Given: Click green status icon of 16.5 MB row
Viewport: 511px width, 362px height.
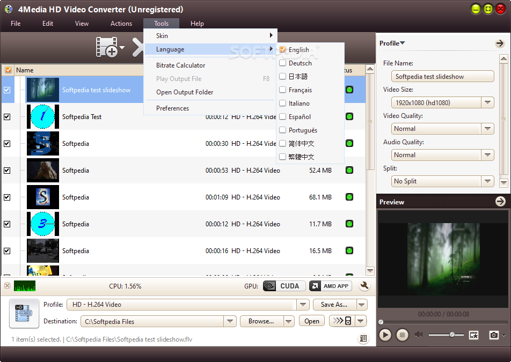Looking at the screenshot, I should tap(349, 250).
